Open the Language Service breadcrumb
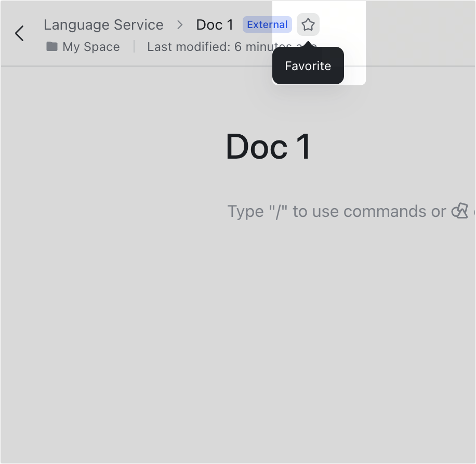The image size is (476, 464). (x=103, y=24)
